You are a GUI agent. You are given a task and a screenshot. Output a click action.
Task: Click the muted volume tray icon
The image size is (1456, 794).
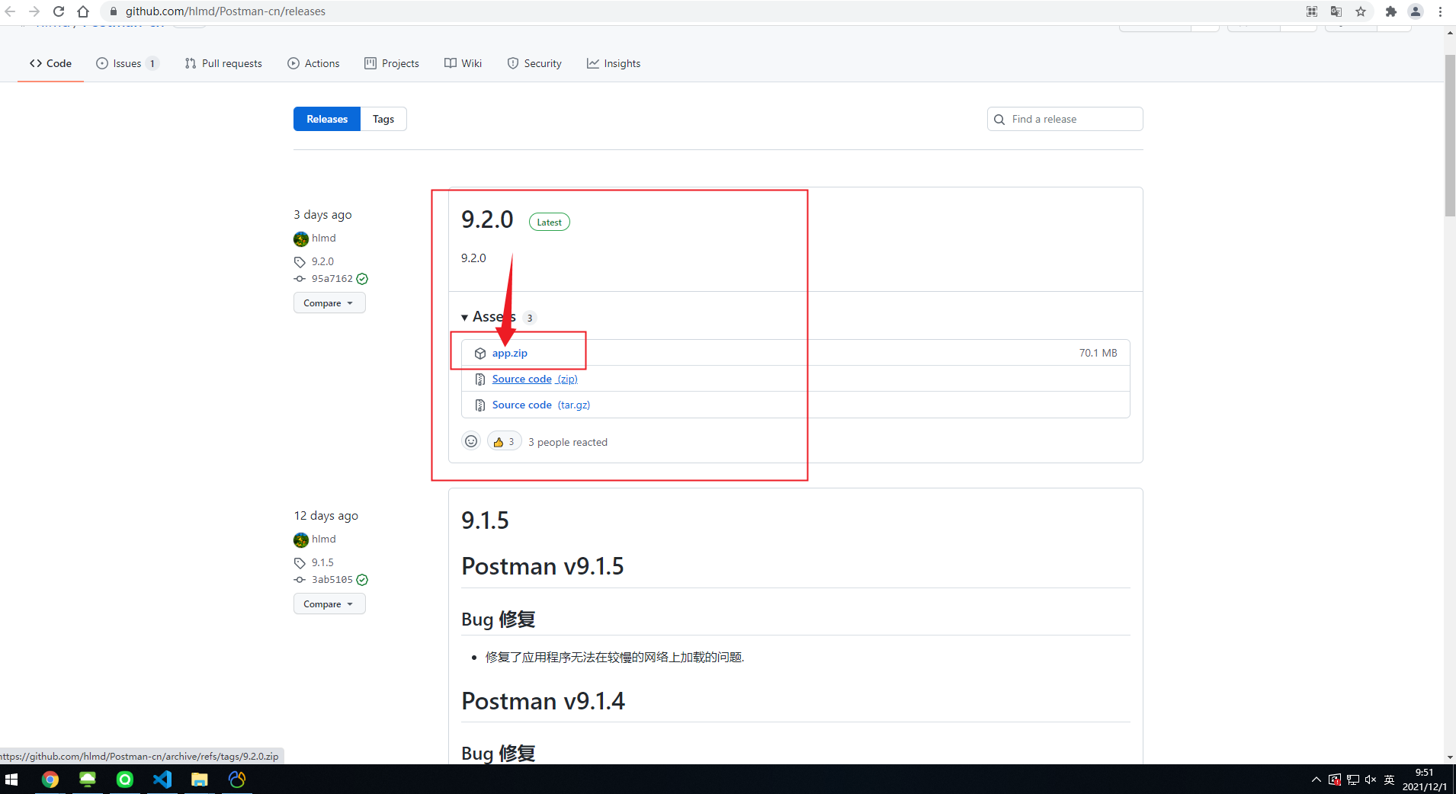click(x=1371, y=780)
